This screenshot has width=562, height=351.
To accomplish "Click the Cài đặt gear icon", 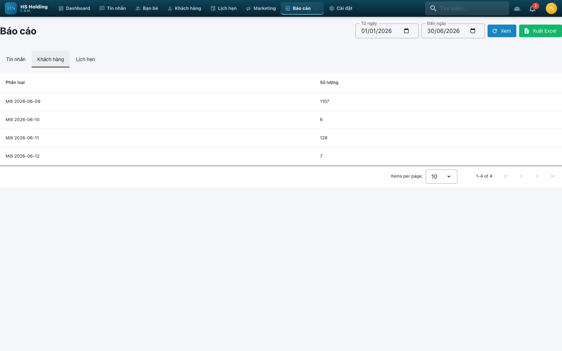I will click(332, 8).
